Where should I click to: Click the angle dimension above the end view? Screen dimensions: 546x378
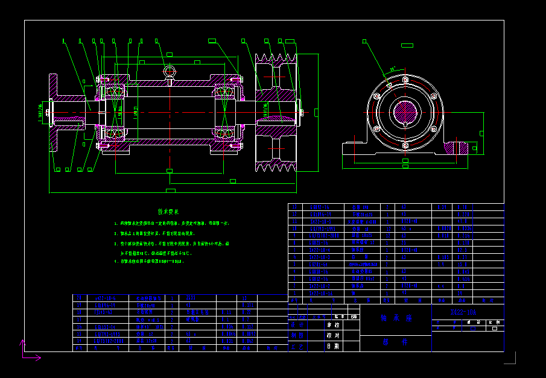pyautogui.click(x=393, y=69)
